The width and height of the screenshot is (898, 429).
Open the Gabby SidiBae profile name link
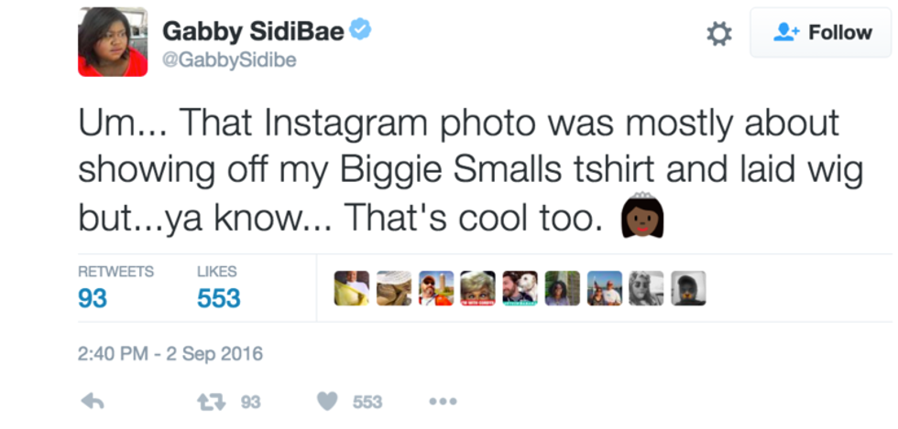[254, 32]
